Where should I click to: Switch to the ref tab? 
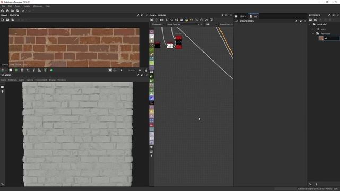(x=254, y=16)
